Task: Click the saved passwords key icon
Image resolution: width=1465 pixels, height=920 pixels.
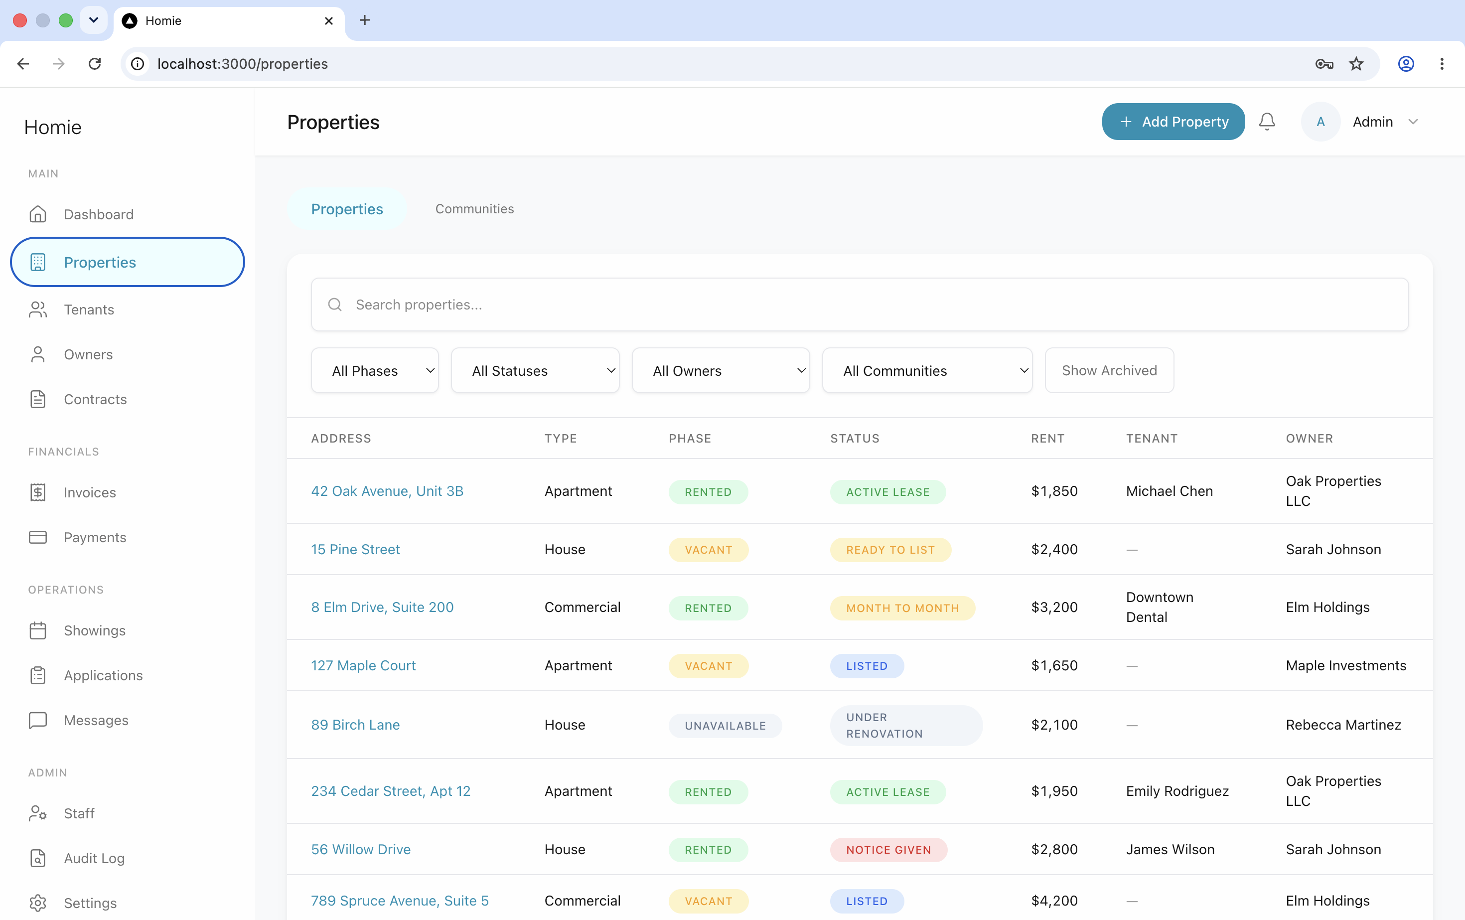Action: pyautogui.click(x=1324, y=64)
